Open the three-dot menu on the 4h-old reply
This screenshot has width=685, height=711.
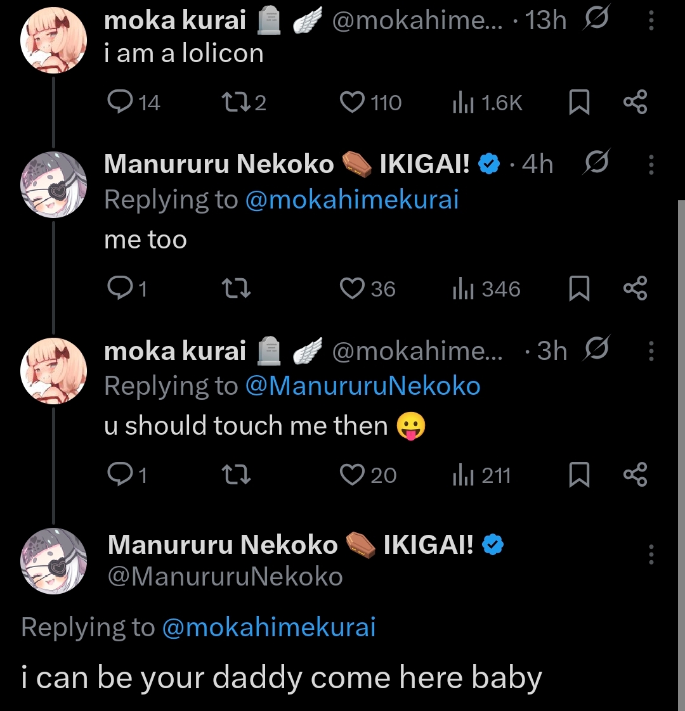(x=651, y=165)
